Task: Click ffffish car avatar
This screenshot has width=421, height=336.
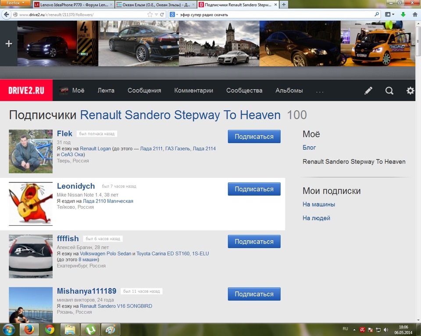Action: 31,256
